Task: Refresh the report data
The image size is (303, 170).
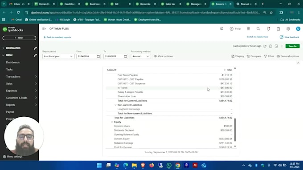Action: tap(265, 46)
